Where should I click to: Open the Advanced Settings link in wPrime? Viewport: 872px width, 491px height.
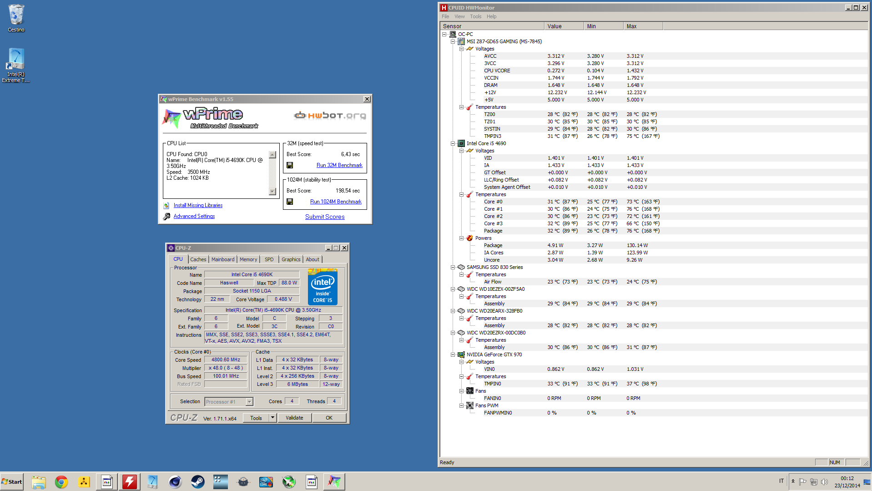194,216
